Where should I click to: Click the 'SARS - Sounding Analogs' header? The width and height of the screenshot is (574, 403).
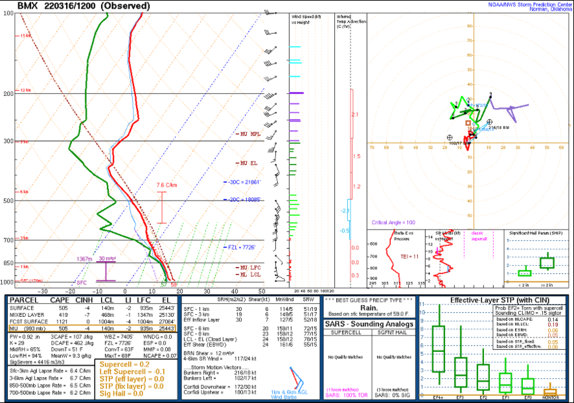[x=369, y=324]
